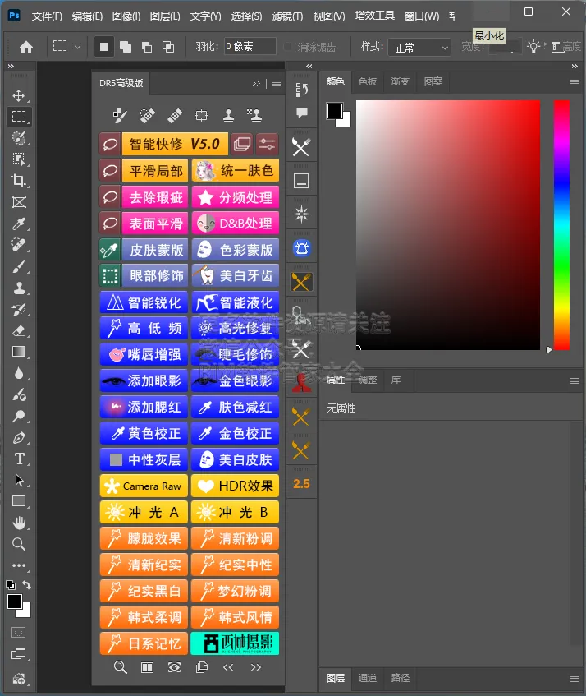Screen dimensions: 586x696
Task: Open the Color panel options menu
Action: [x=574, y=82]
